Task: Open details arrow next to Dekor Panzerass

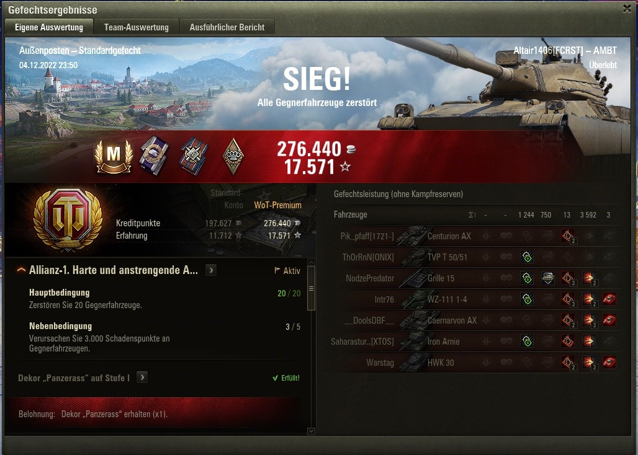Action: click(x=142, y=378)
